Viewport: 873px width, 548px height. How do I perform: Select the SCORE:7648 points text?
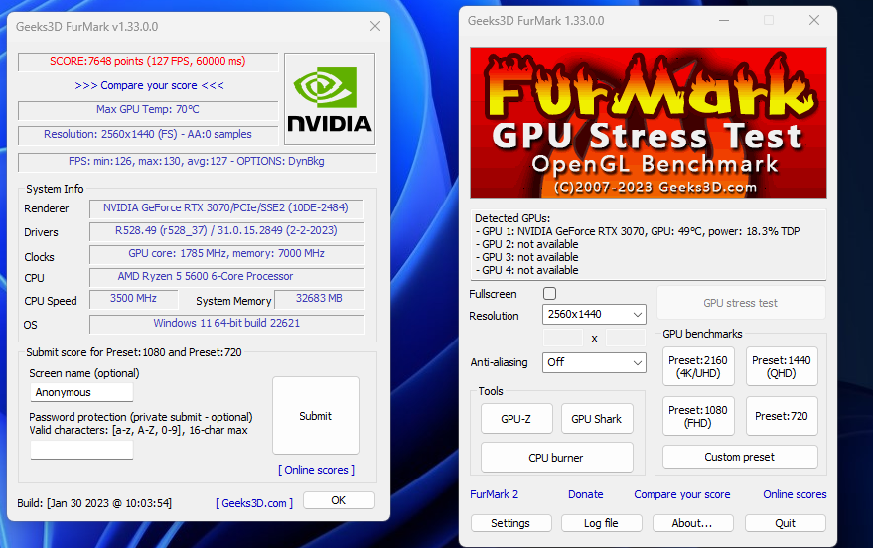pyautogui.click(x=148, y=62)
